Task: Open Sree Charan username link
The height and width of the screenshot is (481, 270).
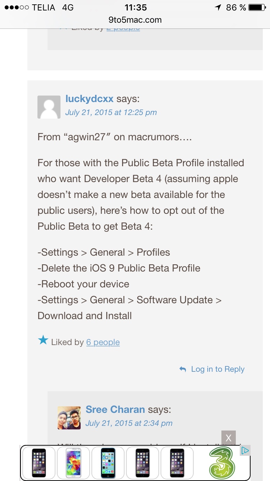Action: [115, 410]
